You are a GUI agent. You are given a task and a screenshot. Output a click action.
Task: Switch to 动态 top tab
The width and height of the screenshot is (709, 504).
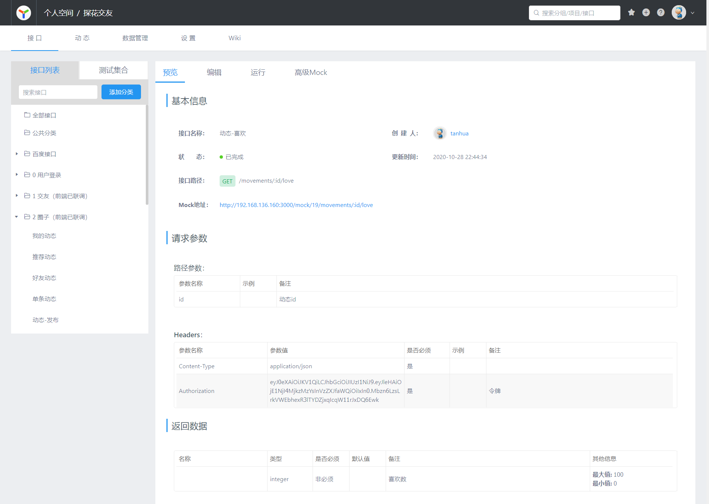(82, 38)
